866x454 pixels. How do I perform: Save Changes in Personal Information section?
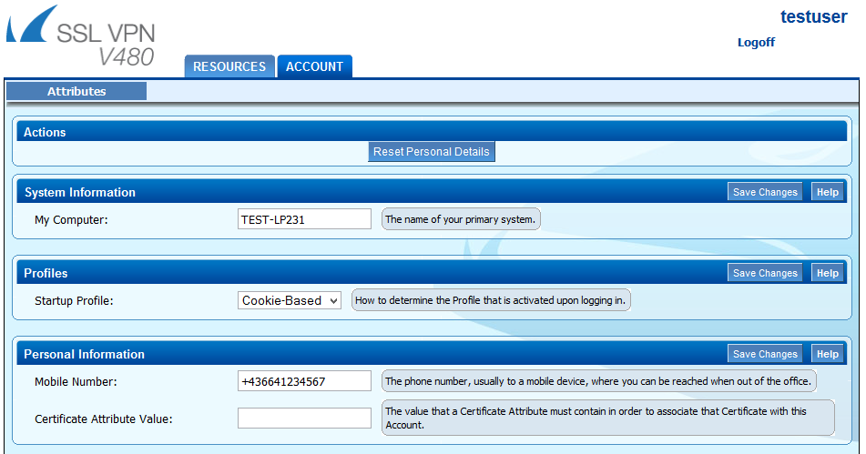coord(765,354)
